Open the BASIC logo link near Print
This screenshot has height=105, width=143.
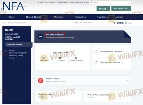pyautogui.click(x=121, y=23)
